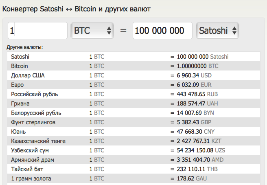
Task: Click the amount input field containing 1
Action: (37, 31)
